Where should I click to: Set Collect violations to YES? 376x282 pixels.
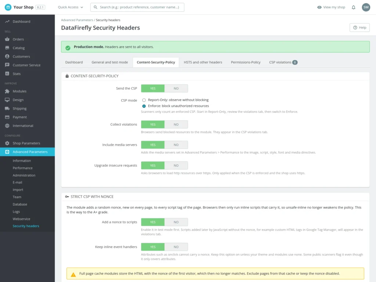153,124
